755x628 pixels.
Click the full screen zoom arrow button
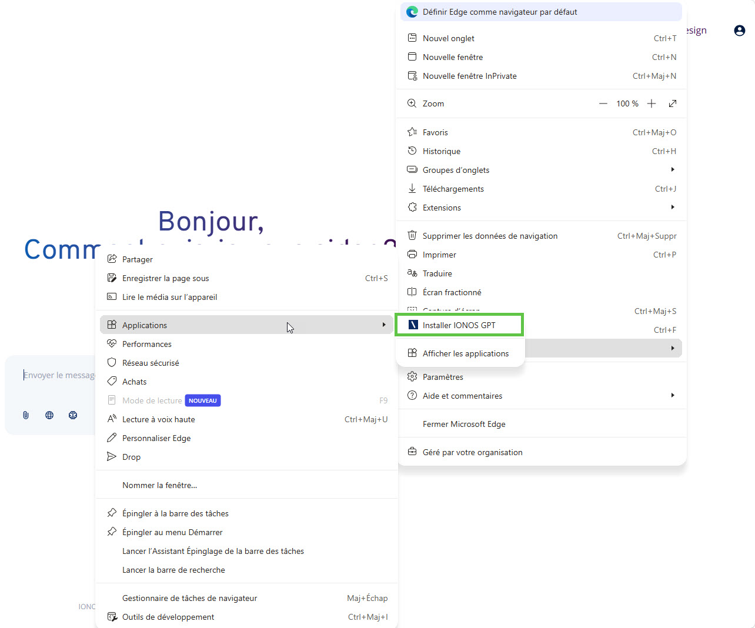pyautogui.click(x=673, y=103)
